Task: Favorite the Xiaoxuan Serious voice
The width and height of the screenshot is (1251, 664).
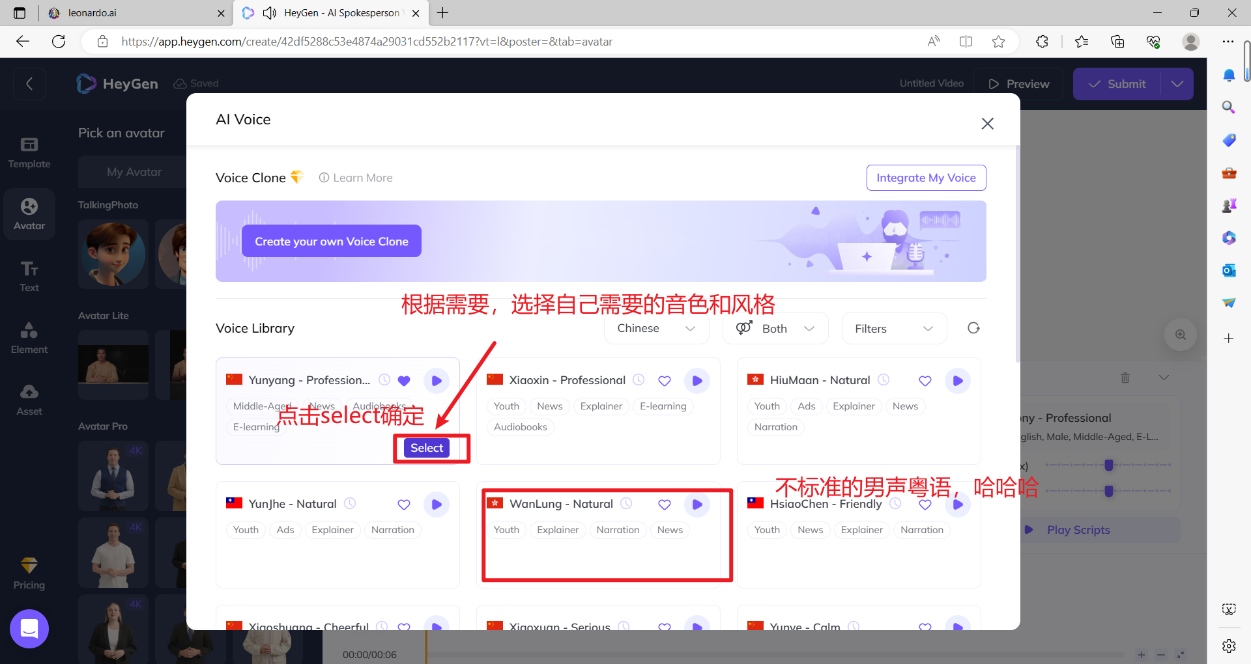Action: coord(665,627)
